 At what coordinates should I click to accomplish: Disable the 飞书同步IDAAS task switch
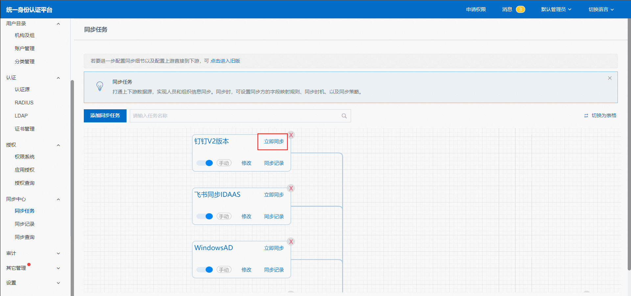click(x=205, y=216)
